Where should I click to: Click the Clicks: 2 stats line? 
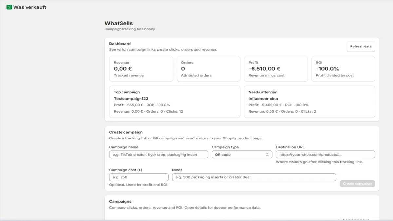pyautogui.click(x=282, y=112)
